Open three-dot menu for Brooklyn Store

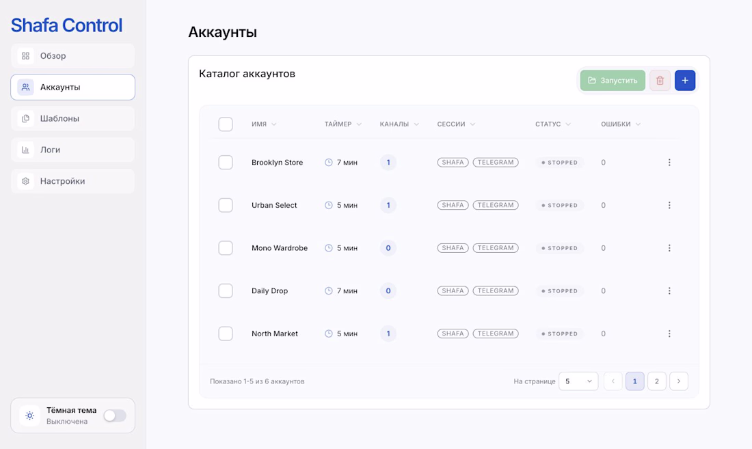[669, 163]
